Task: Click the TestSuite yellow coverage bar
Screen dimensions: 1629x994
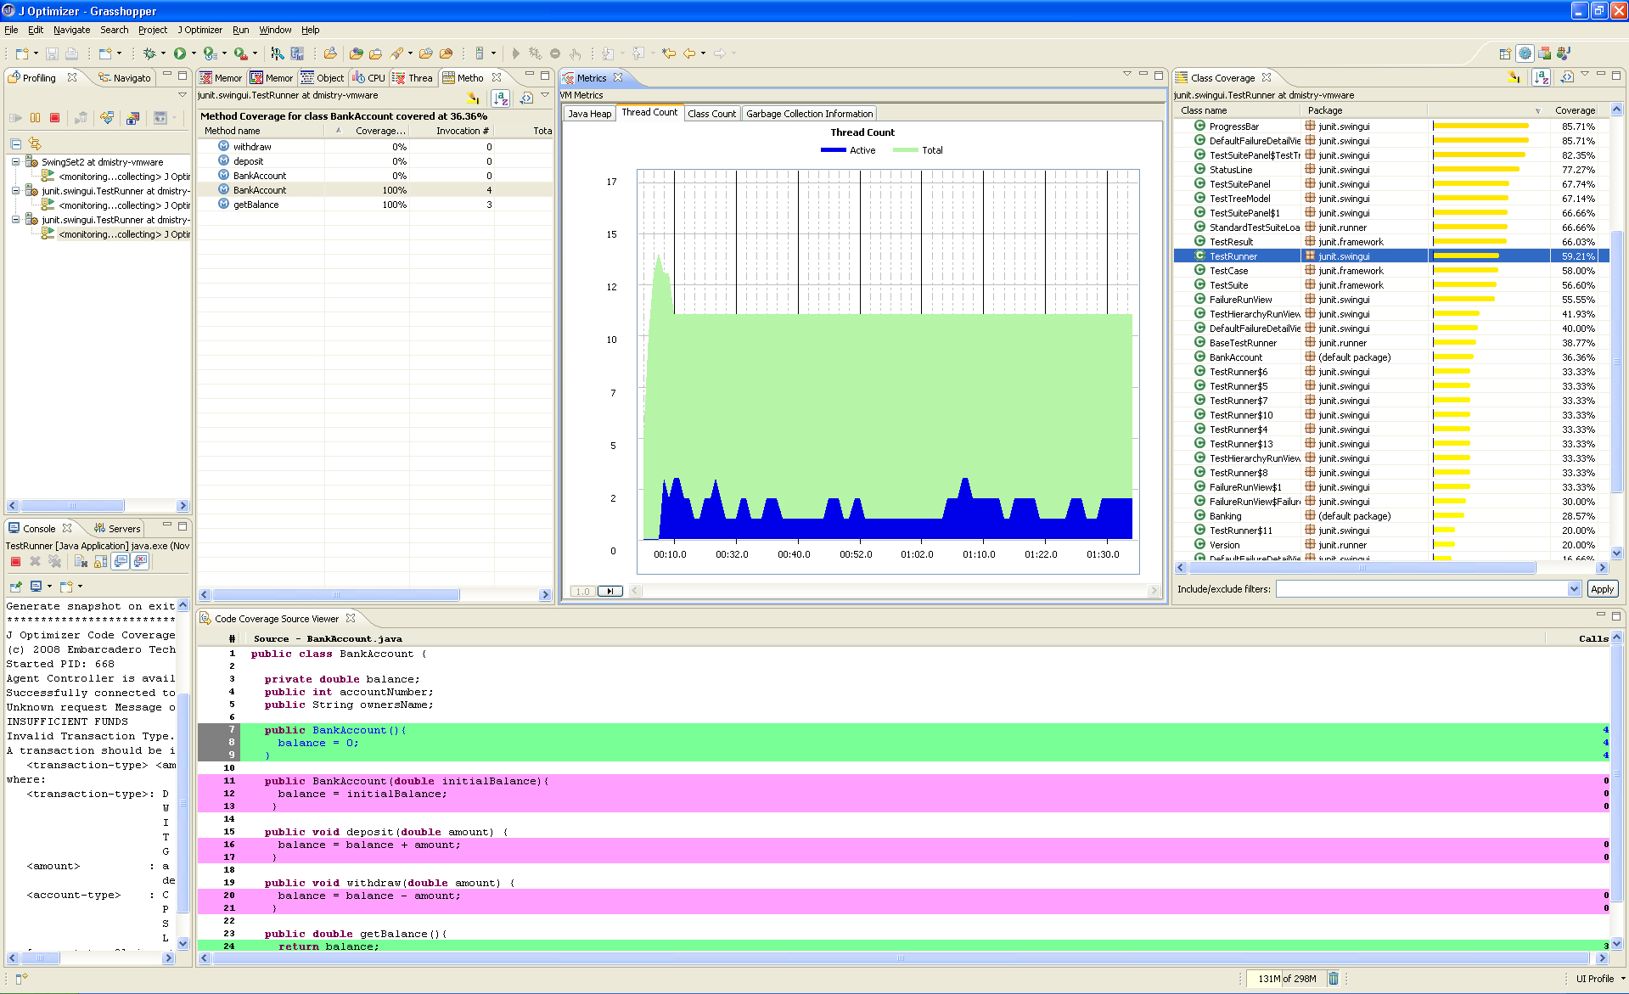Action: 1465,285
